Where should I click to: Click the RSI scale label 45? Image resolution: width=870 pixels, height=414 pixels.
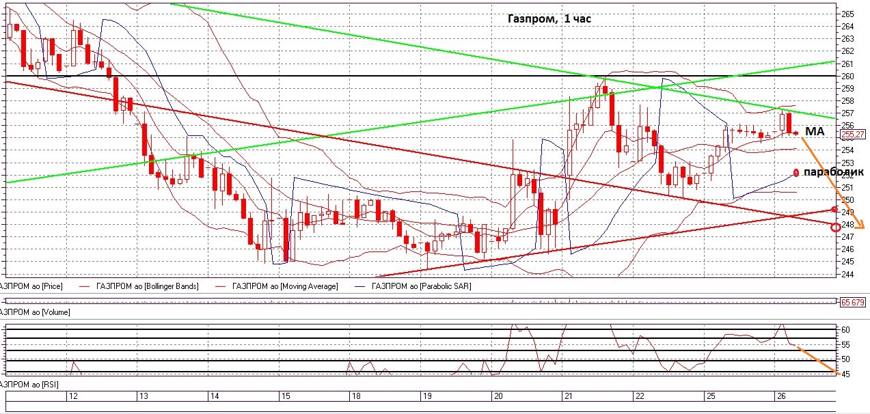tap(845, 374)
